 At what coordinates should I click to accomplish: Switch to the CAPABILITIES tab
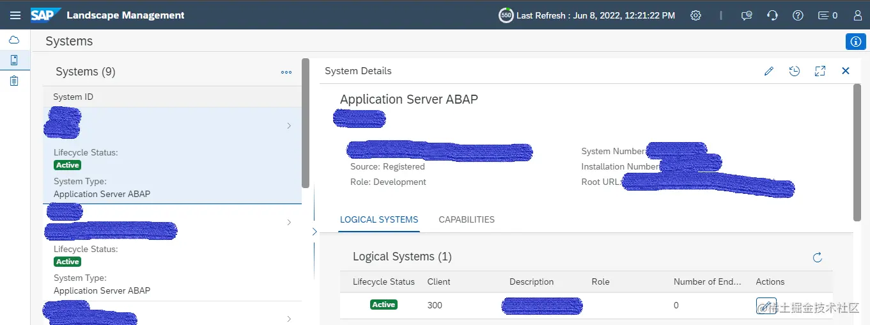point(467,219)
